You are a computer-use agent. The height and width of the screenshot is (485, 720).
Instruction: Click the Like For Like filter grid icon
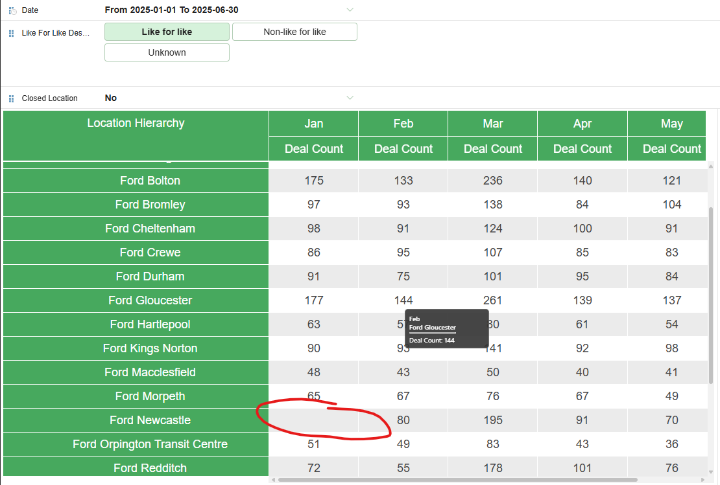click(12, 33)
